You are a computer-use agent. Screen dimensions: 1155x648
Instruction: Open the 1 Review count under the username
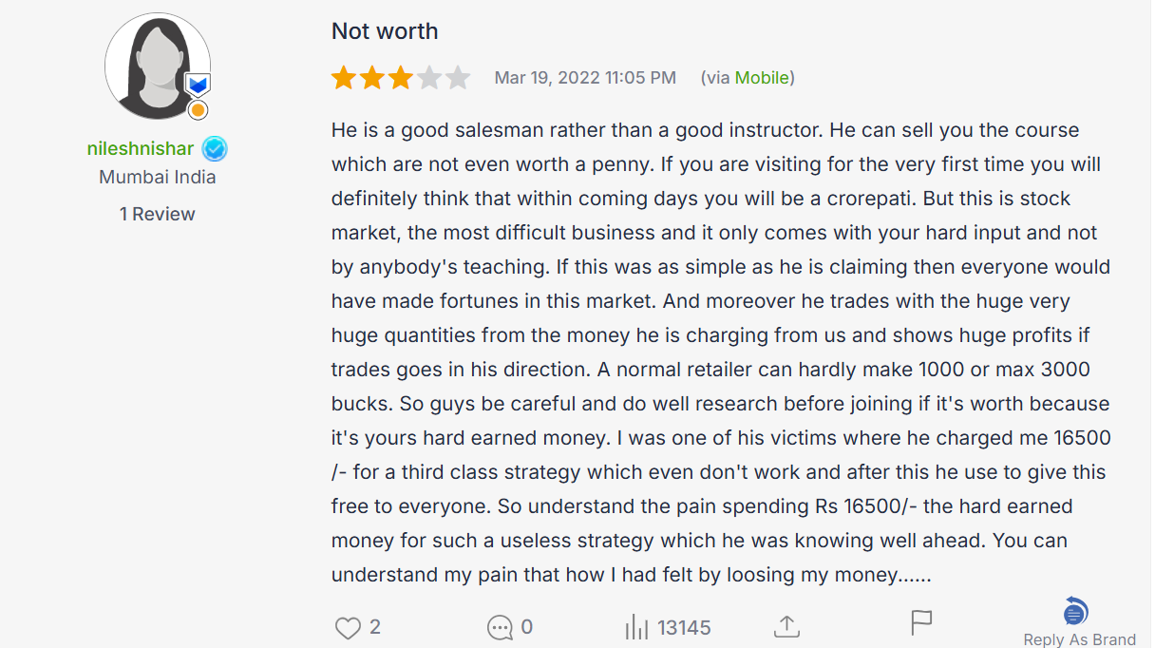point(157,214)
